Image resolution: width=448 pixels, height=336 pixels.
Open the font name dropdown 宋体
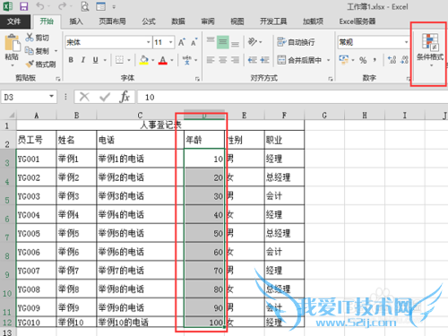tap(148, 42)
